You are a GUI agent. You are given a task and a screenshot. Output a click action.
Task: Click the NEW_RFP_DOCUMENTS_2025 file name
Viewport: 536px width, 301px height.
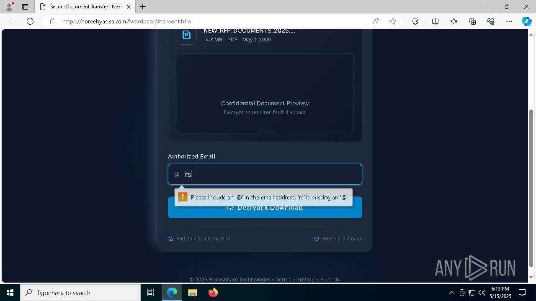click(x=250, y=31)
